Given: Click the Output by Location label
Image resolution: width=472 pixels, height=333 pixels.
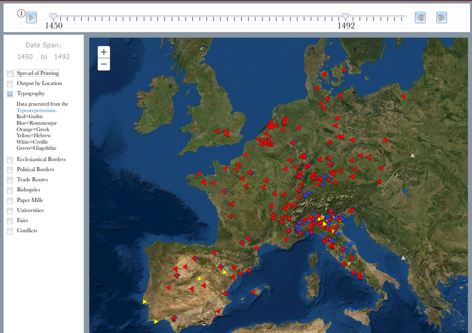Looking at the screenshot, I should click(39, 83).
